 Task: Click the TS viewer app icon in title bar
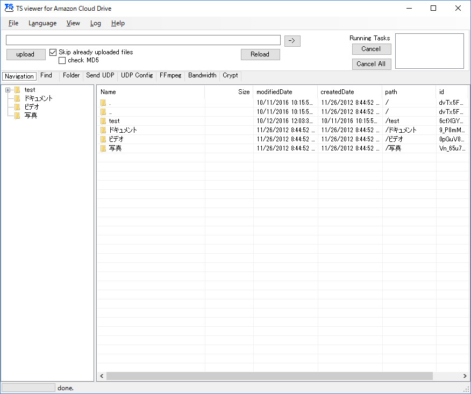(9, 9)
